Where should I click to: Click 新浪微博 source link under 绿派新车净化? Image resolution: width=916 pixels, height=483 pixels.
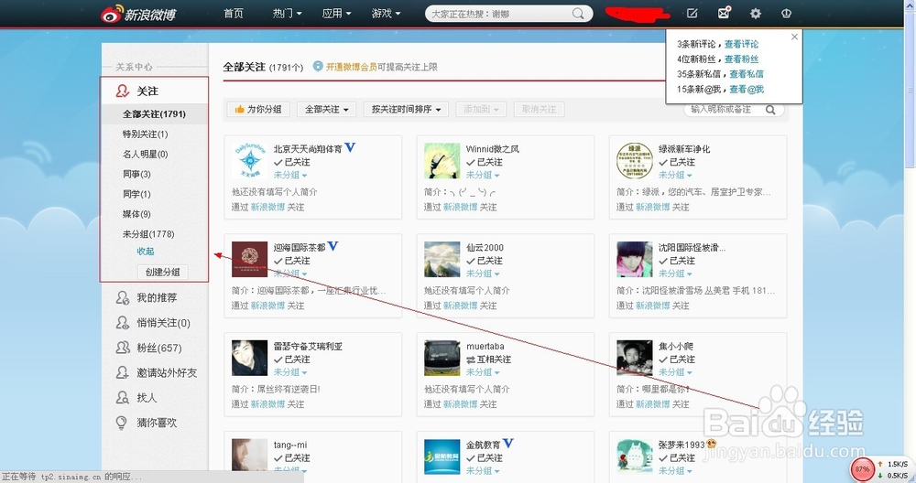[652, 207]
